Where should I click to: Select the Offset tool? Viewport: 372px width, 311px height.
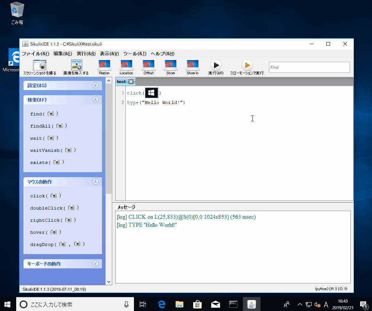(148, 67)
